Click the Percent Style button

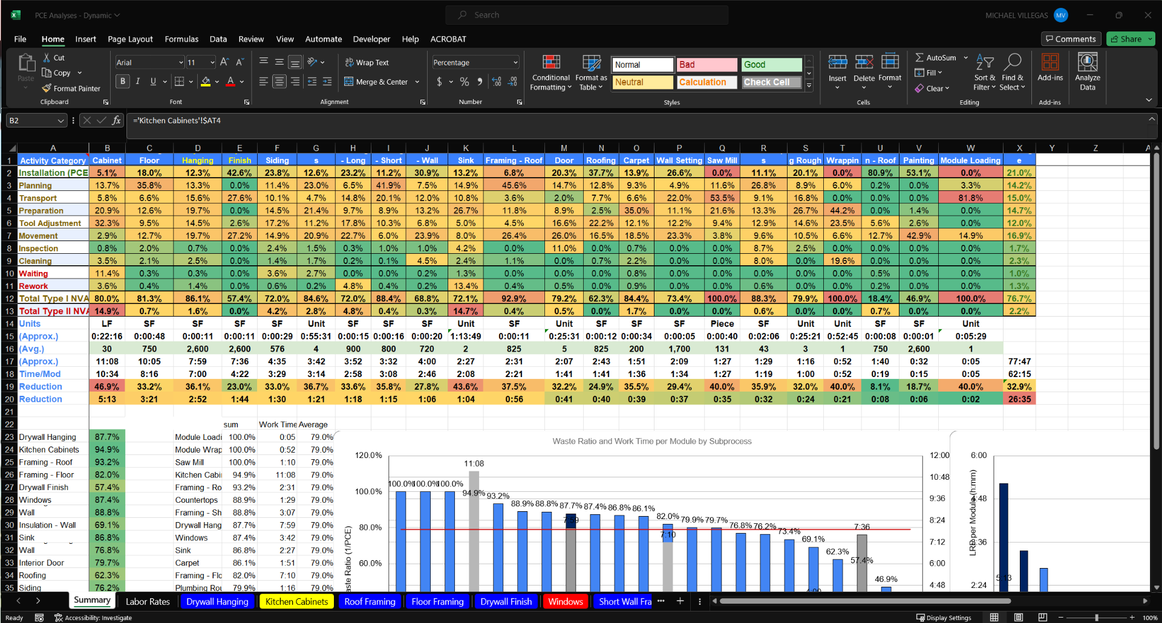pos(465,82)
